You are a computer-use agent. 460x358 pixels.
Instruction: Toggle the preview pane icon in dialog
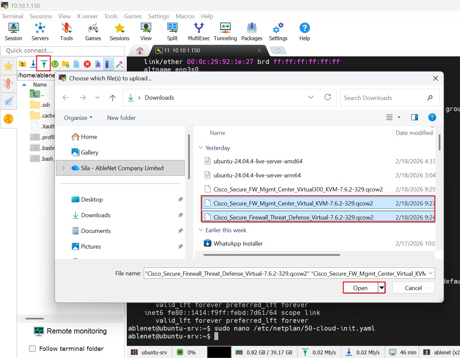414,117
